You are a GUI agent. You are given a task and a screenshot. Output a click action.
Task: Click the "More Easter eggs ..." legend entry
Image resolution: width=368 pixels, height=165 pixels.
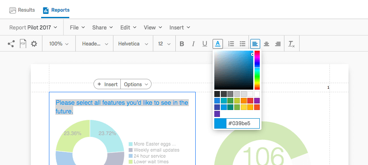[x=152, y=144]
